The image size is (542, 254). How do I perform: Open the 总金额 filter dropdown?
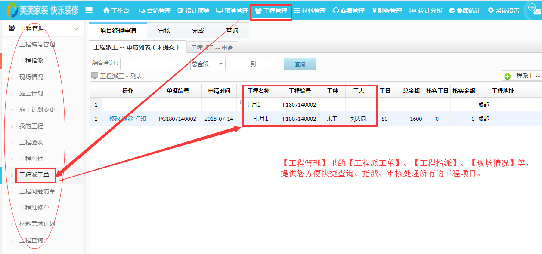(208, 64)
